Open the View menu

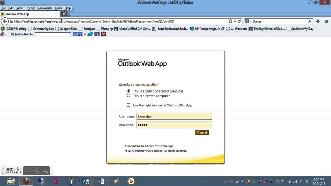[x=19, y=8]
